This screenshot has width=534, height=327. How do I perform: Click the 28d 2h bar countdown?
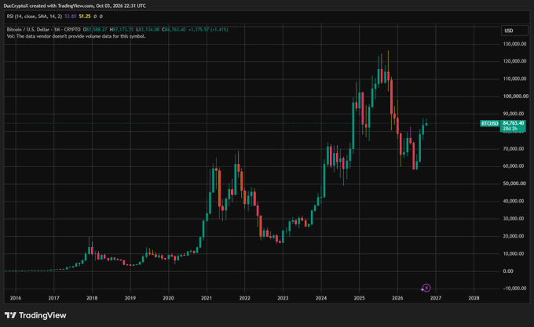pos(510,129)
